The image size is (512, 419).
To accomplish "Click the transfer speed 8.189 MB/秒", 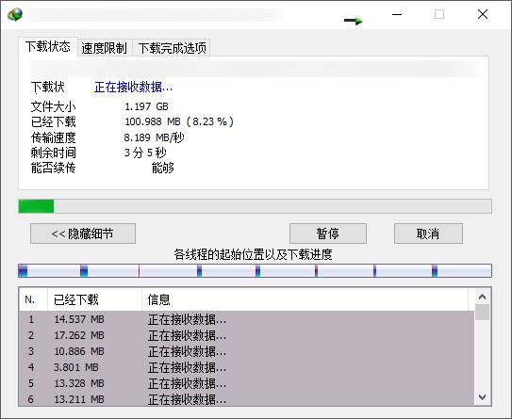I will coord(154,137).
